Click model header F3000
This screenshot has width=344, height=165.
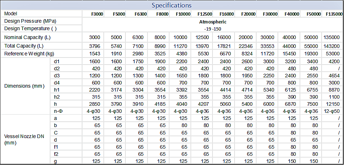97,14
